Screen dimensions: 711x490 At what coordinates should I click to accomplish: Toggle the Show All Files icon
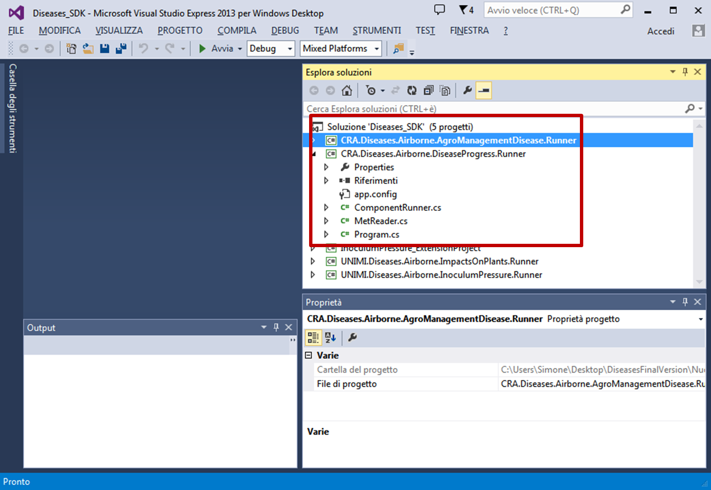coord(445,90)
